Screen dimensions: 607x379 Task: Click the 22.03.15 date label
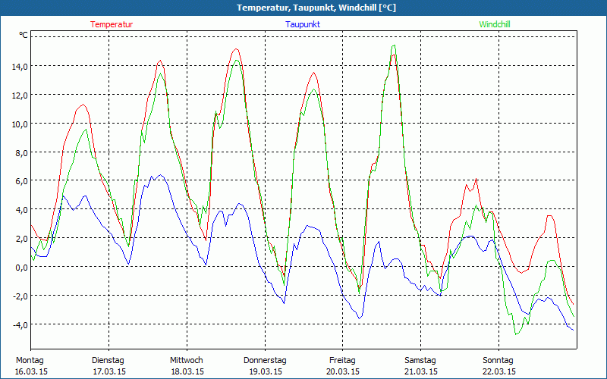click(499, 371)
